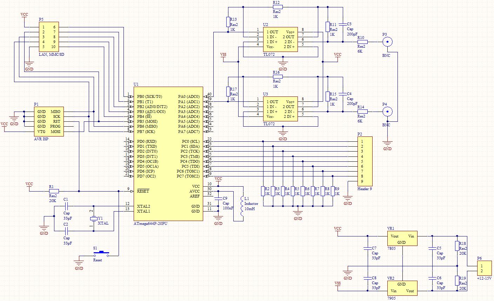Select BNC connector P4
The width and height of the screenshot is (494, 301).
pyautogui.click(x=387, y=112)
